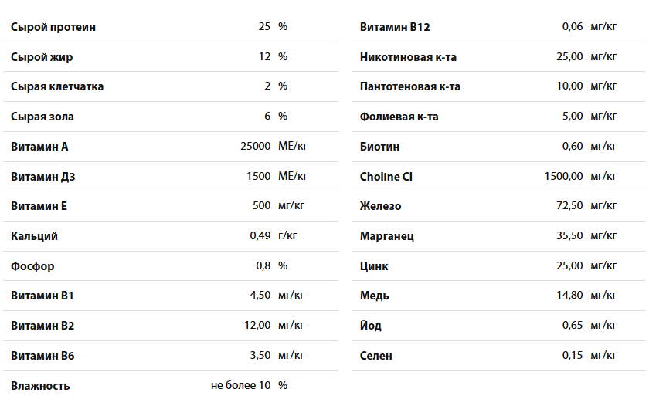Select the Влажность label text

(x=40, y=386)
